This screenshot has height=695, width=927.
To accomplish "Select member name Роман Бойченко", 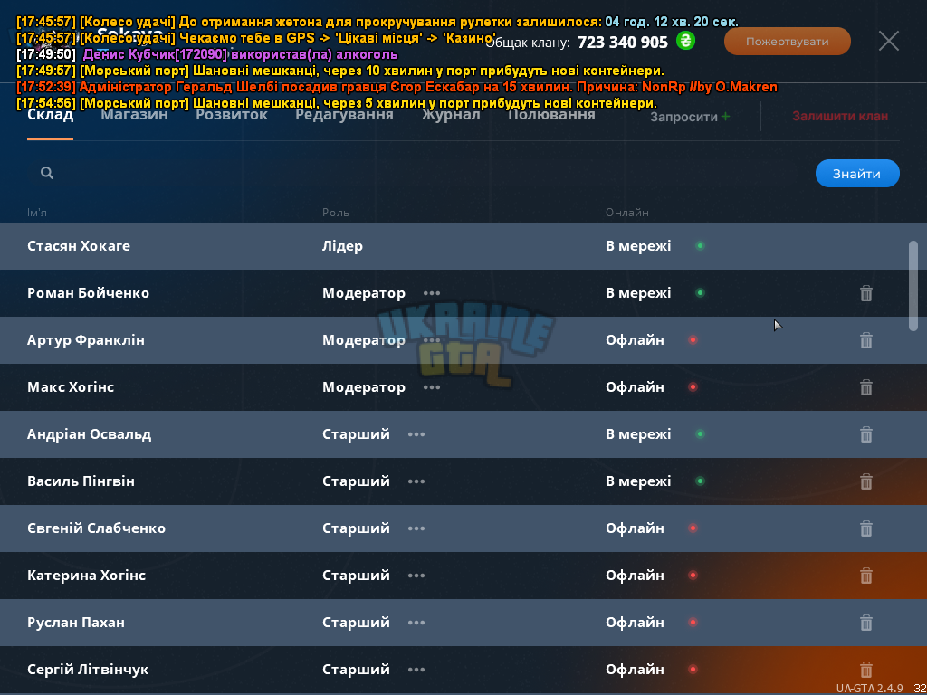I will point(88,293).
